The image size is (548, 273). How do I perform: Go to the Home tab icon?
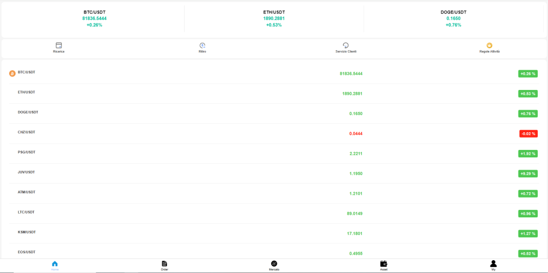55,263
